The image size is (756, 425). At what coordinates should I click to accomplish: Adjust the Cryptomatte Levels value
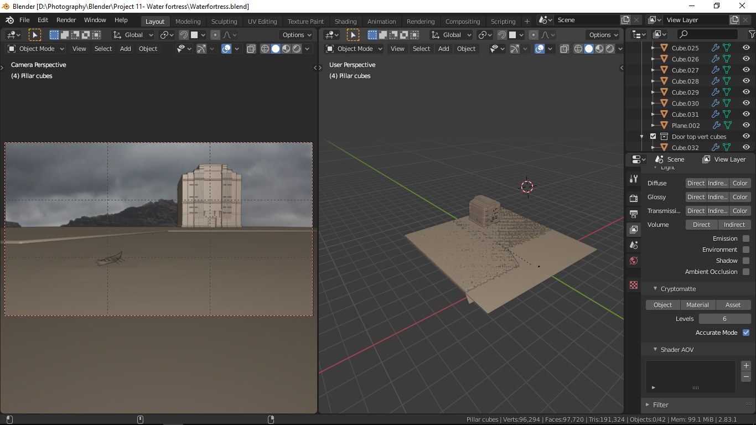[724, 318]
